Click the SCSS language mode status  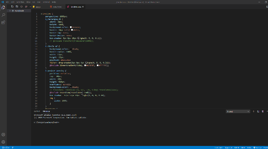click(x=249, y=147)
